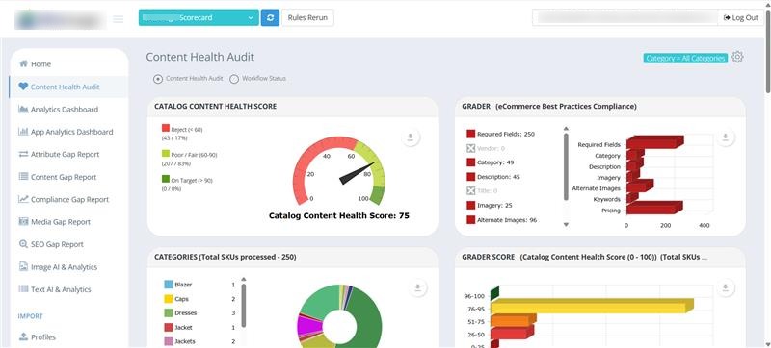Click the Content Gap Report list icon
The image size is (771, 348).
click(x=23, y=177)
